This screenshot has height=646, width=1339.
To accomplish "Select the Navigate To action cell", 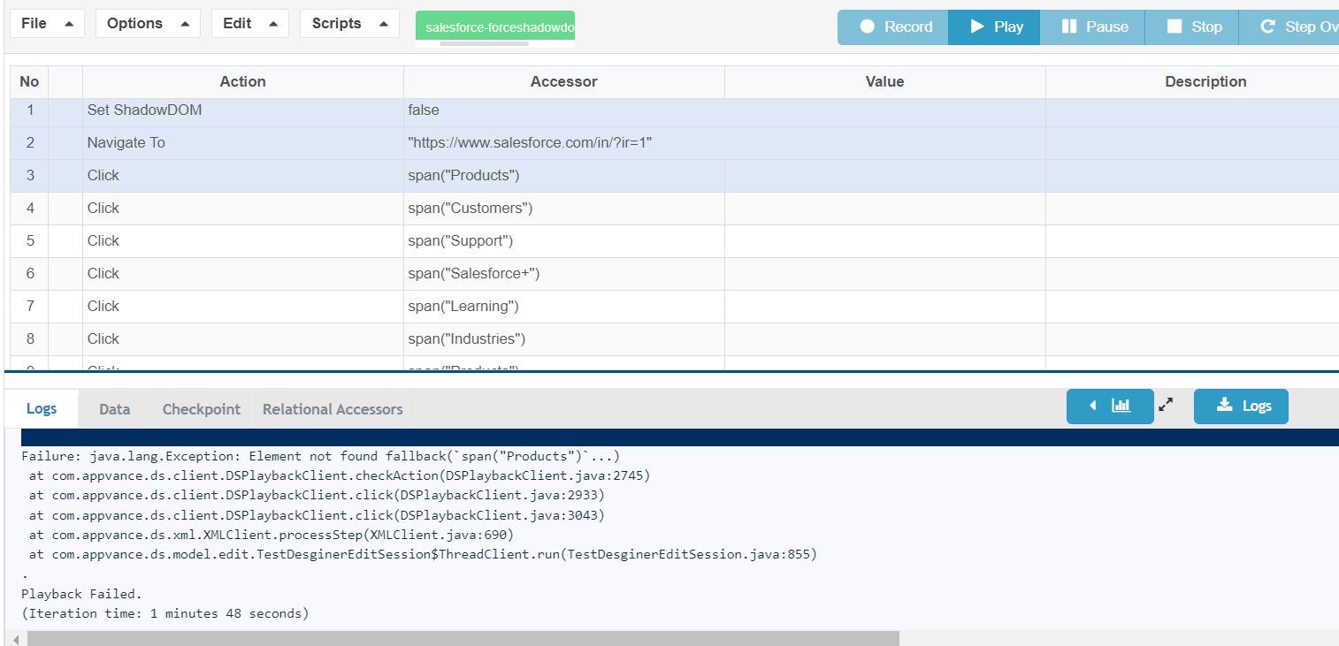I will coord(243,143).
